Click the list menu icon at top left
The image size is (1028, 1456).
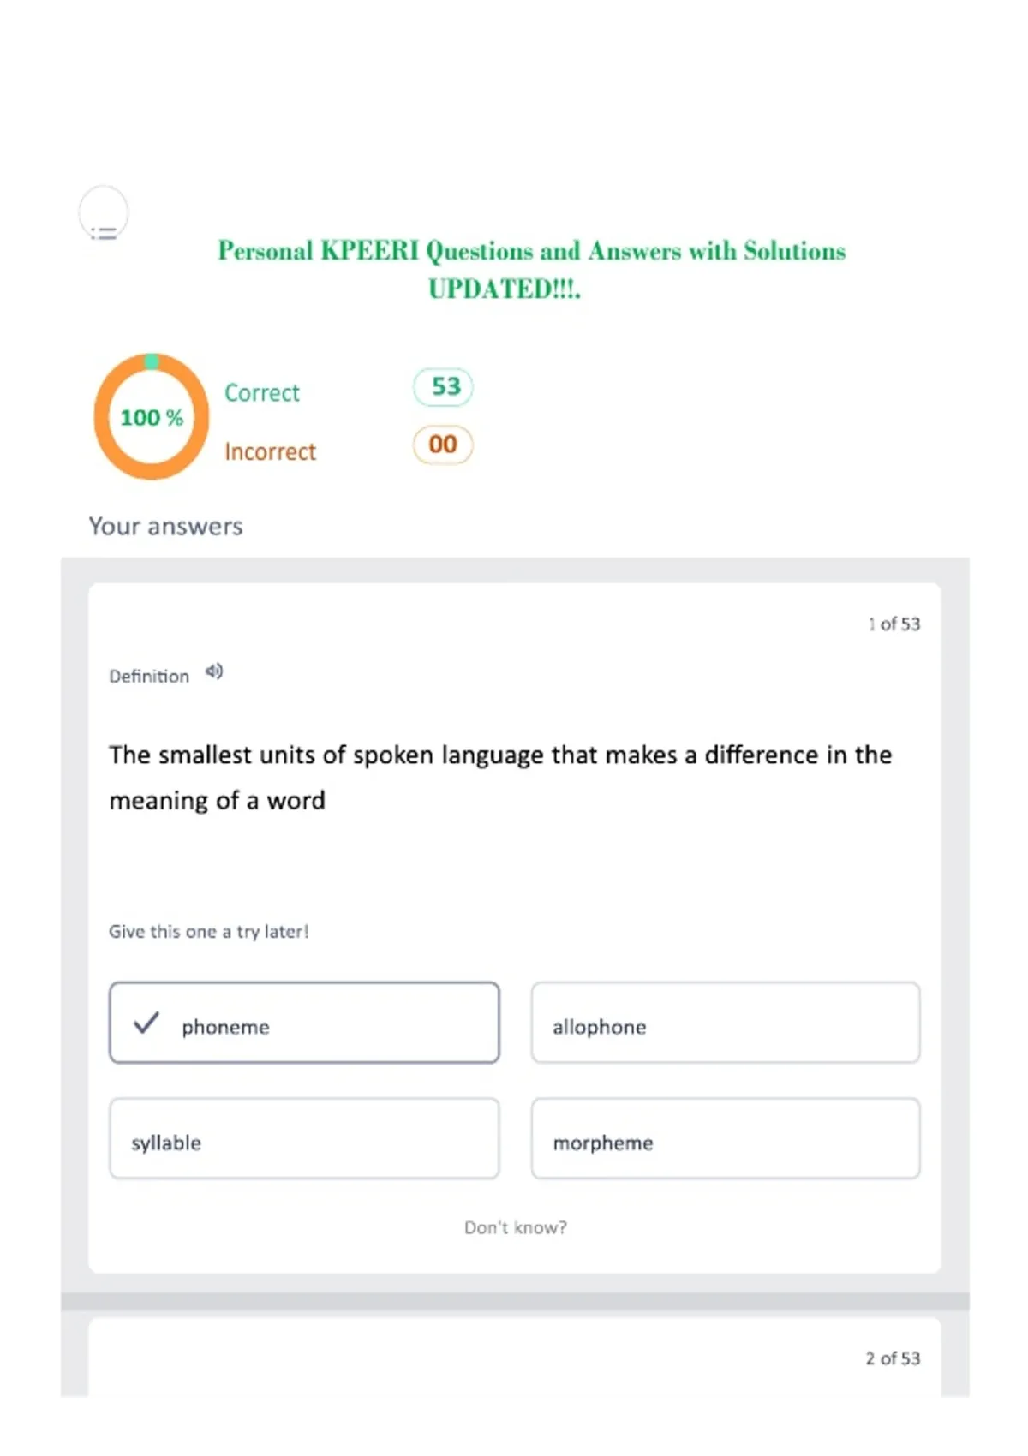tap(104, 214)
